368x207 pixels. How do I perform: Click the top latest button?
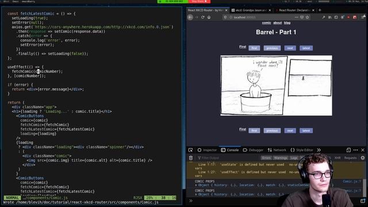306,48
